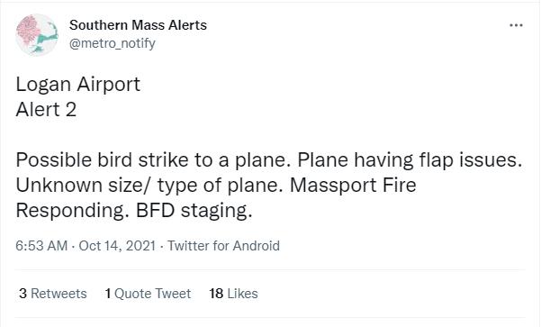View the 3 Retweets list
The image size is (541, 327).
(53, 294)
